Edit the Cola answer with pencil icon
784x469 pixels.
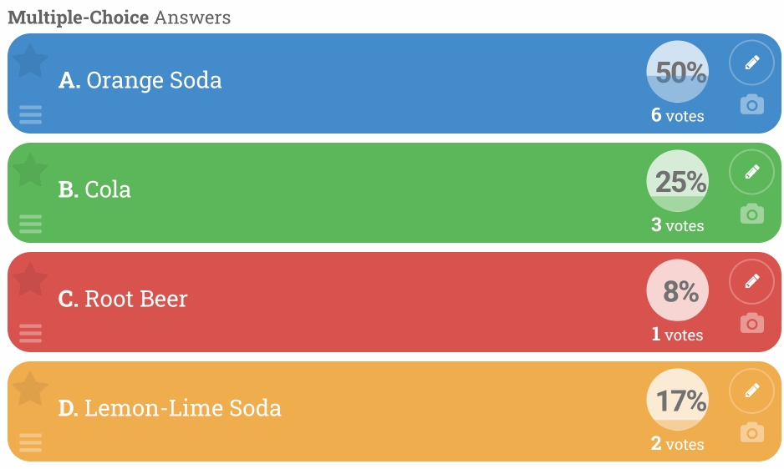[751, 172]
